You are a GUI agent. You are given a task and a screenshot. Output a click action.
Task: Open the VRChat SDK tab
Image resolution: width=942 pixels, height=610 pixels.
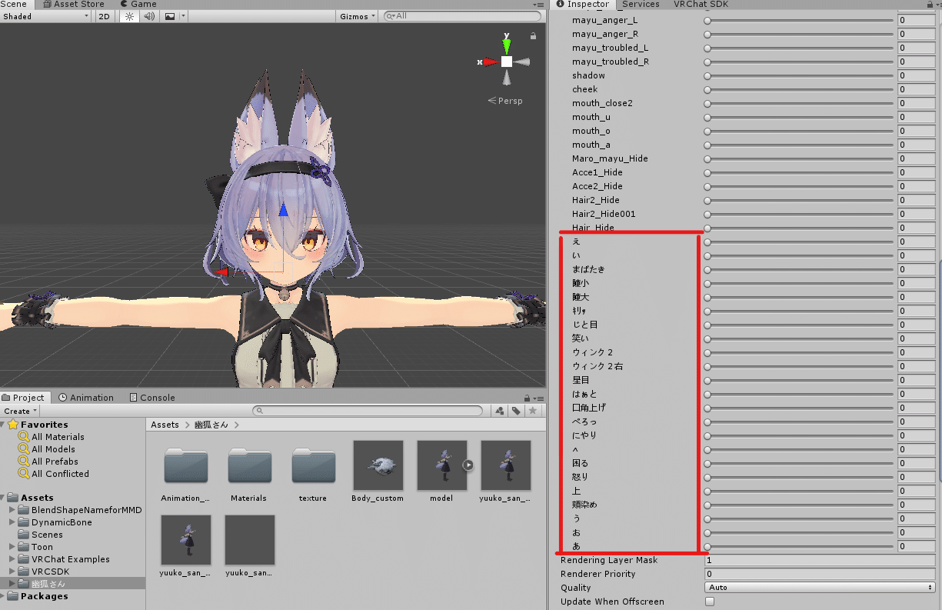(x=701, y=4)
